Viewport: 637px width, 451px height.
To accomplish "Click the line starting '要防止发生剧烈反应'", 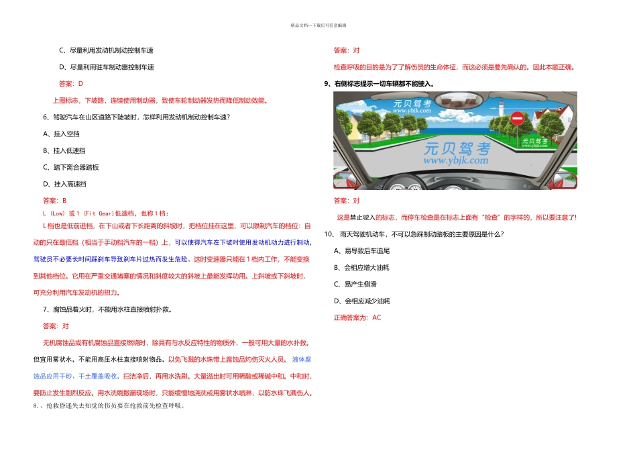I will [172, 393].
